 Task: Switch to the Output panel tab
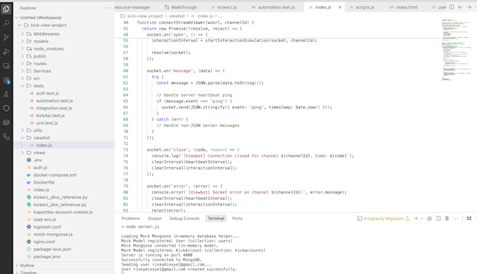154,219
